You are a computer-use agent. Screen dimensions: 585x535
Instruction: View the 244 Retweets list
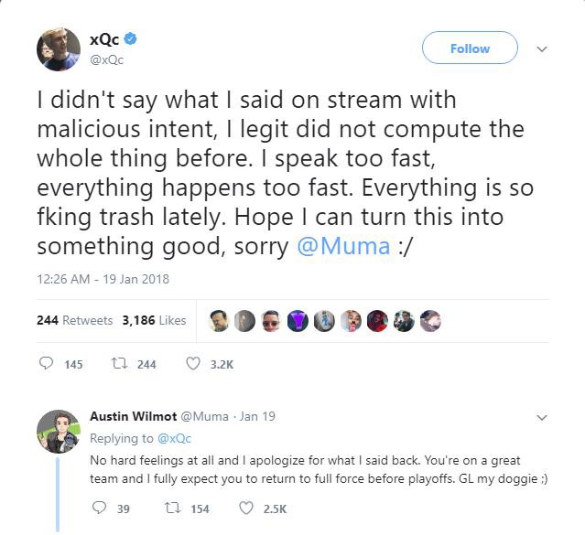75,320
